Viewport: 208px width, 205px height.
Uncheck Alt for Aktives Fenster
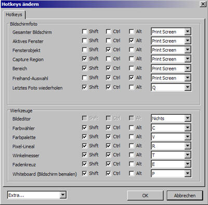[x=132, y=41]
